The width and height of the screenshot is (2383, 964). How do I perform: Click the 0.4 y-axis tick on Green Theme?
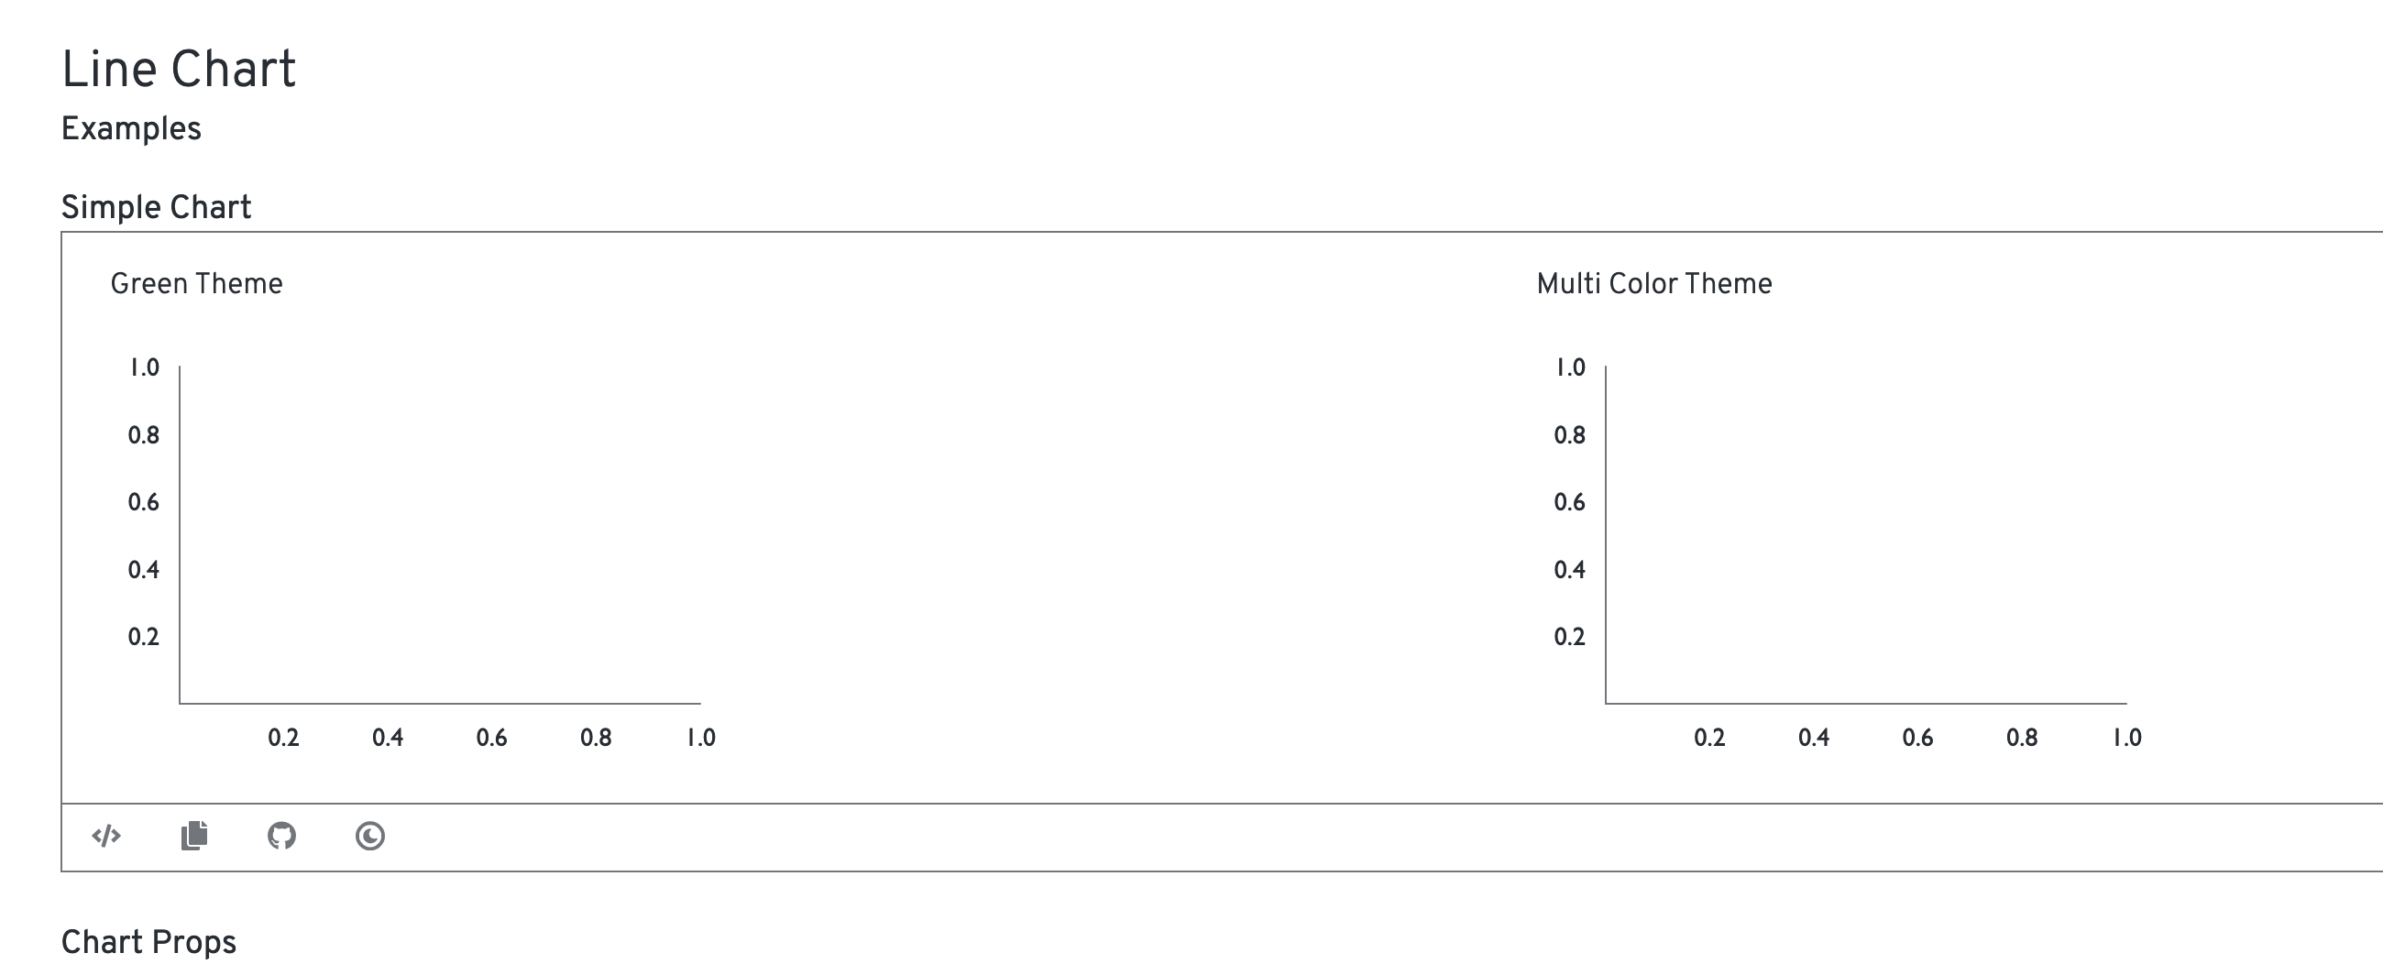[x=143, y=569]
